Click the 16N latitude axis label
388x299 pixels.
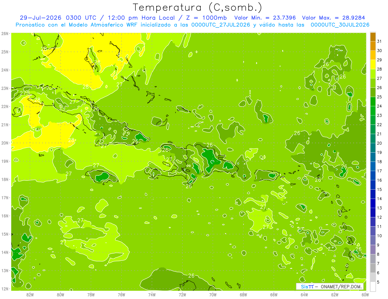coord(5,216)
